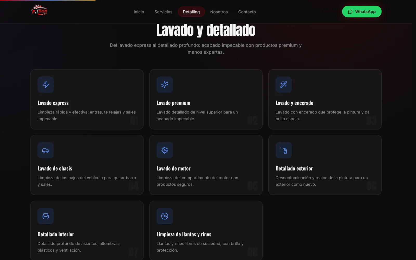Navigate to Contacto in the header
Viewport: 416px width, 260px height.
click(x=247, y=12)
